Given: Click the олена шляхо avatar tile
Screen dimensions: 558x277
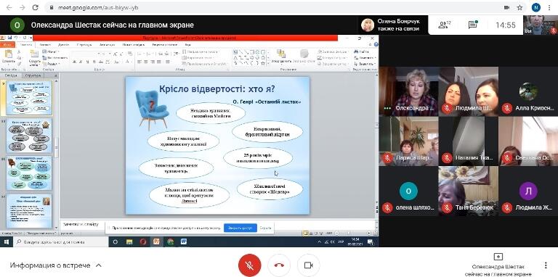Looking at the screenshot, I should [x=408, y=191].
